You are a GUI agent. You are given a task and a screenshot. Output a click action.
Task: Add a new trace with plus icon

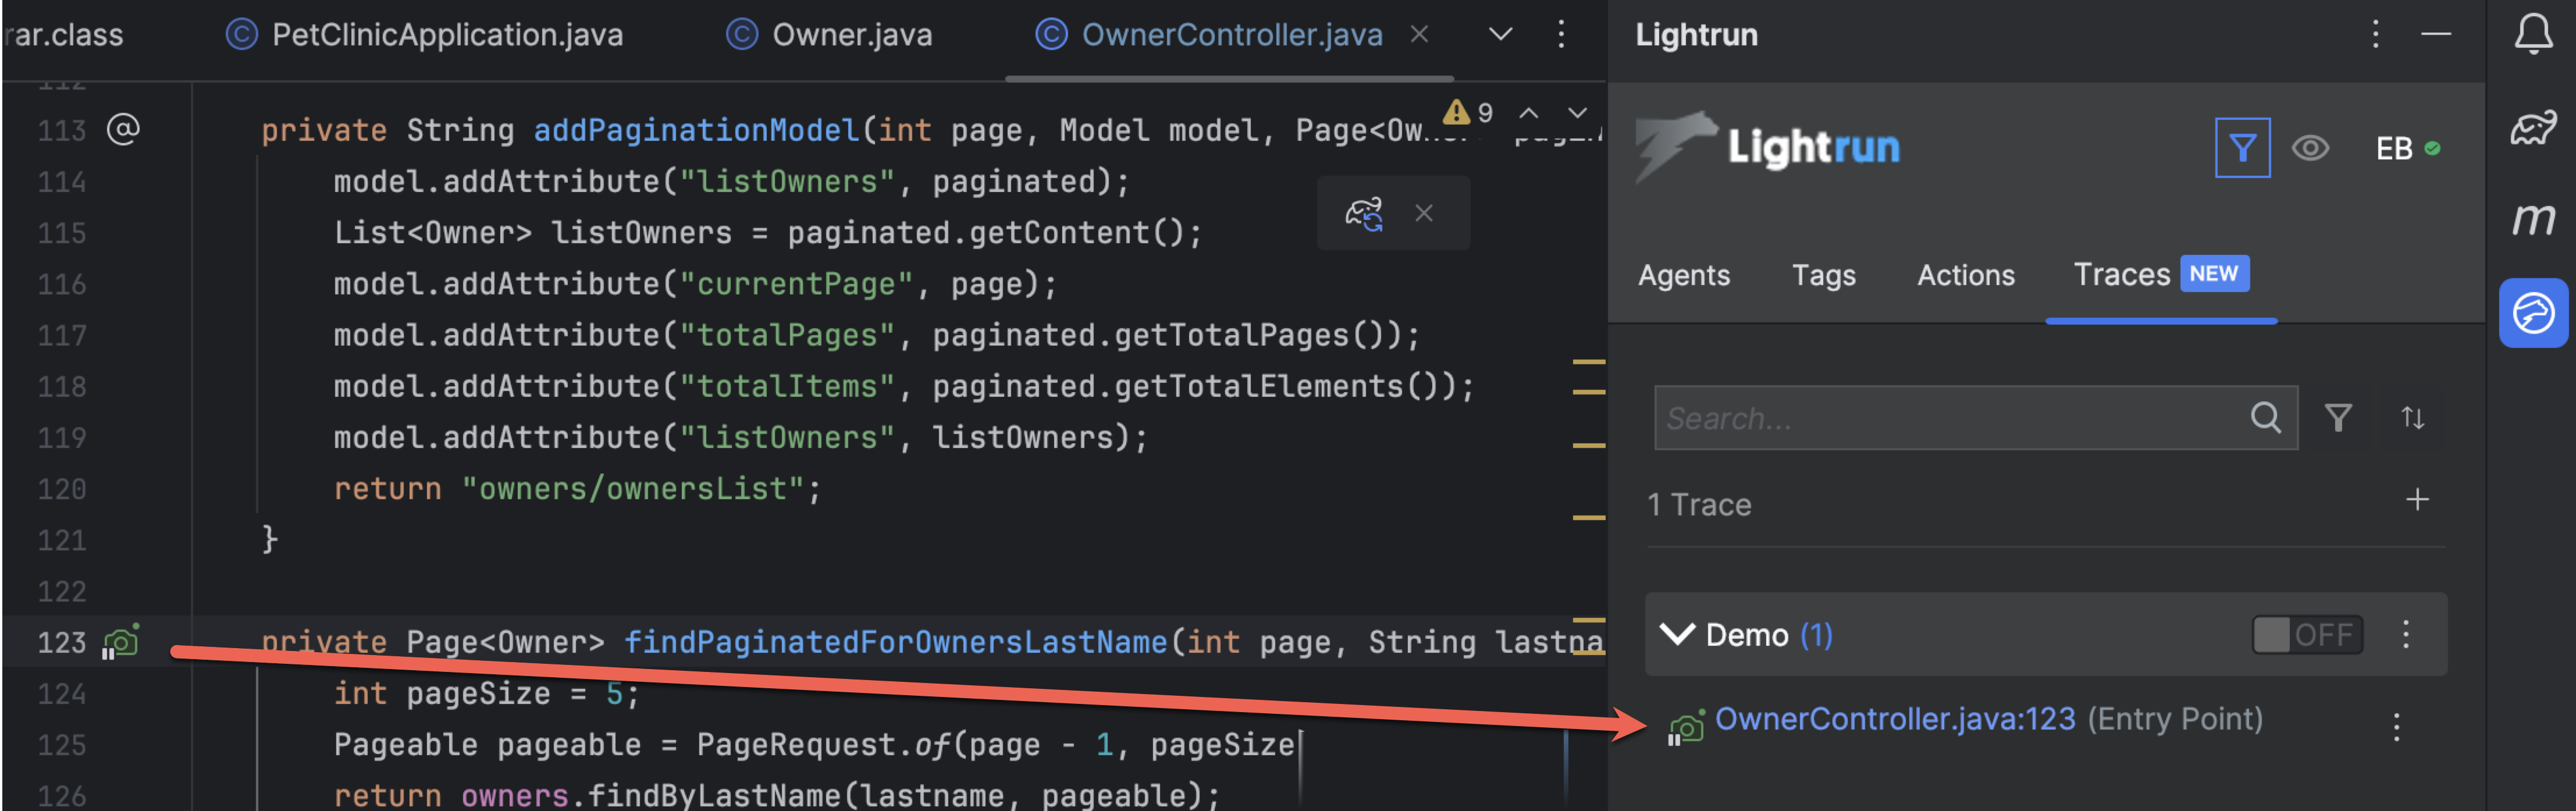(x=2416, y=500)
